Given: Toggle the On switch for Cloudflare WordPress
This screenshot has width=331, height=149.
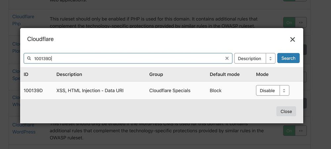Looking at the screenshot, I should point(289,131).
